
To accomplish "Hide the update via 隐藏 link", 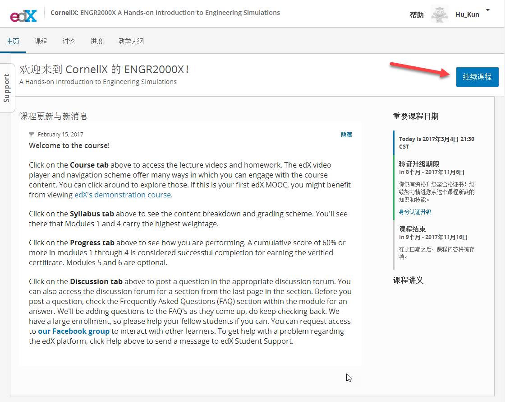I will 346,135.
